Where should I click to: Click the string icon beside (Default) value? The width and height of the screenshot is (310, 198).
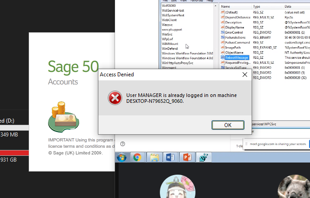(222, 12)
